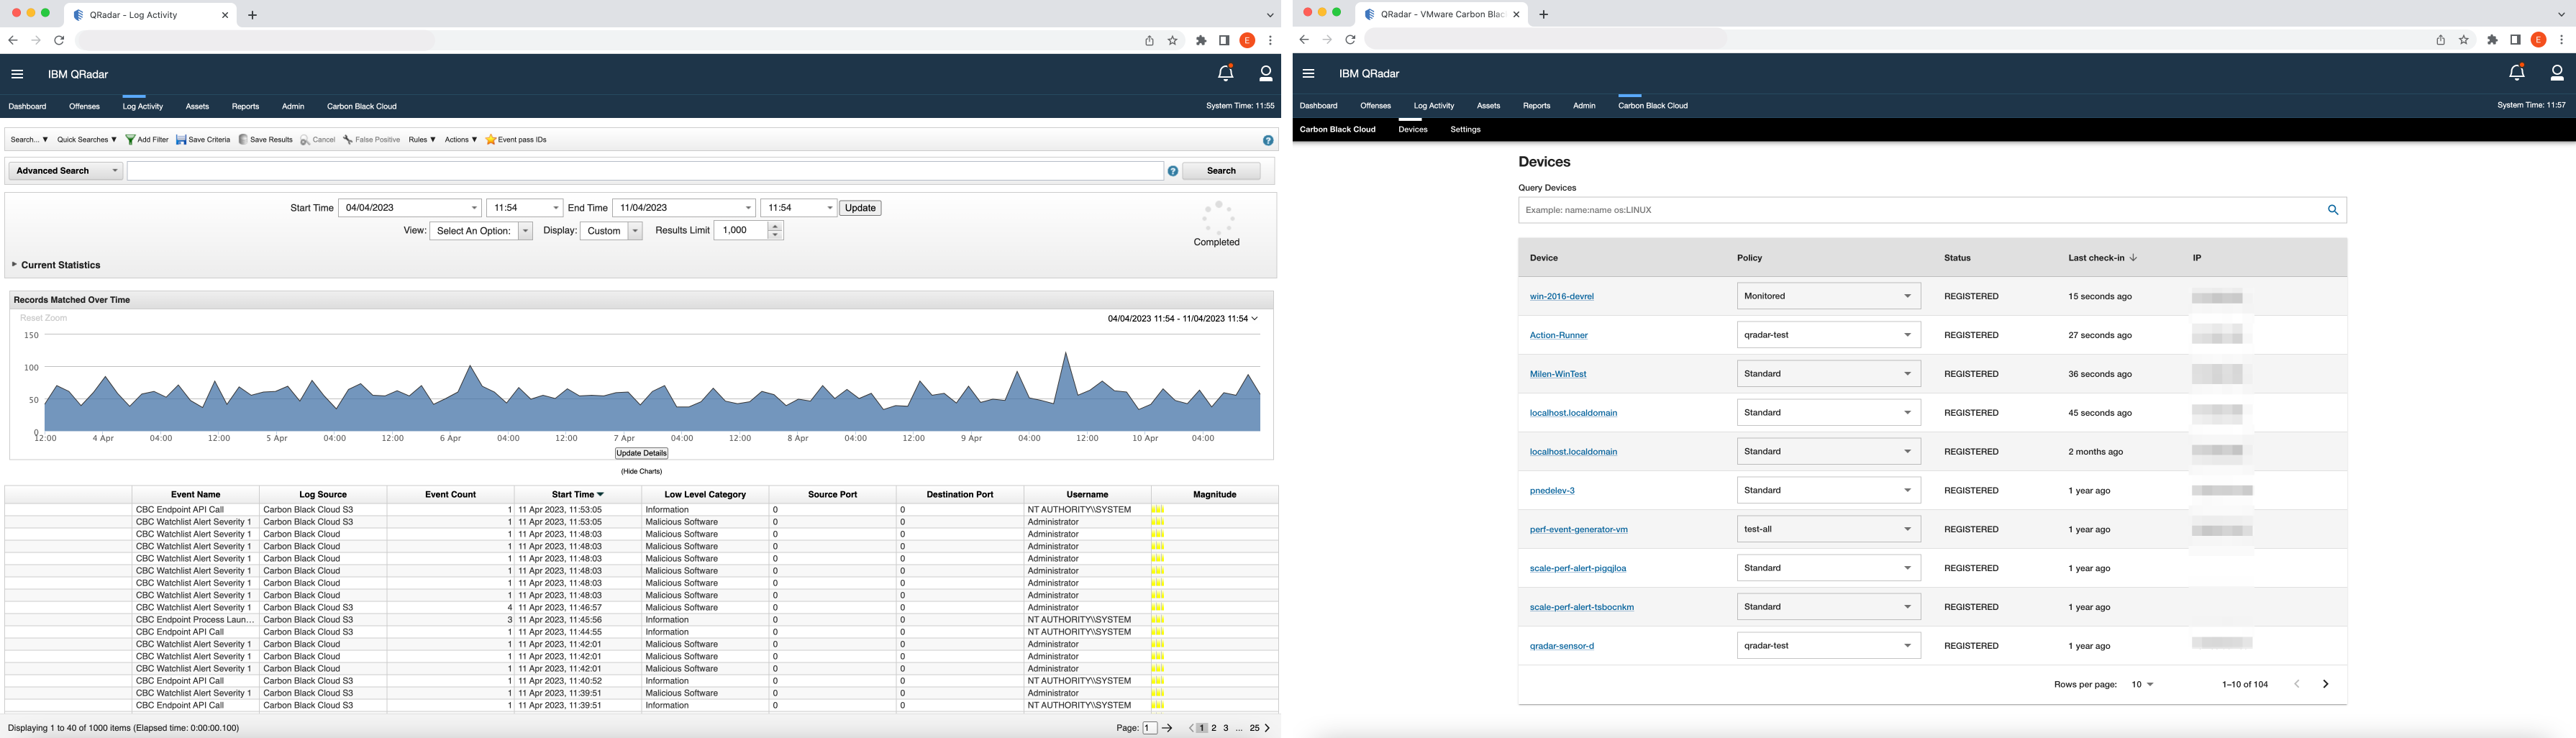The width and height of the screenshot is (2576, 738).
Task: Click magnifier icon in Query Devices field
Action: tap(2332, 210)
